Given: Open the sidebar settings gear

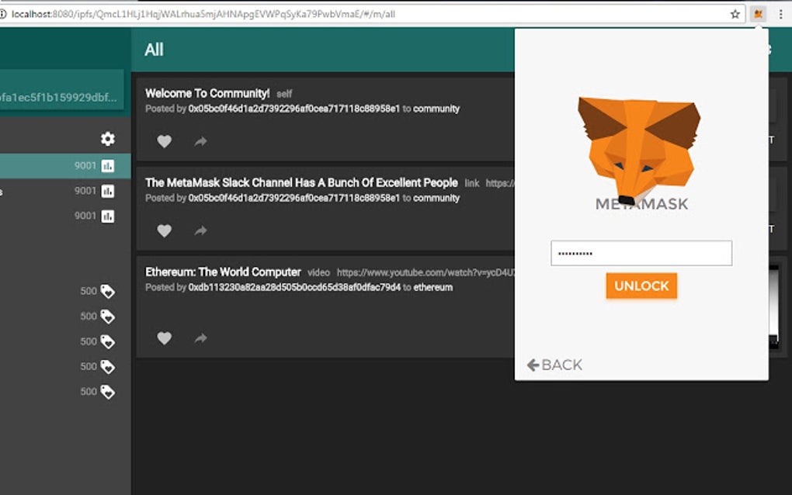Looking at the screenshot, I should coord(109,137).
